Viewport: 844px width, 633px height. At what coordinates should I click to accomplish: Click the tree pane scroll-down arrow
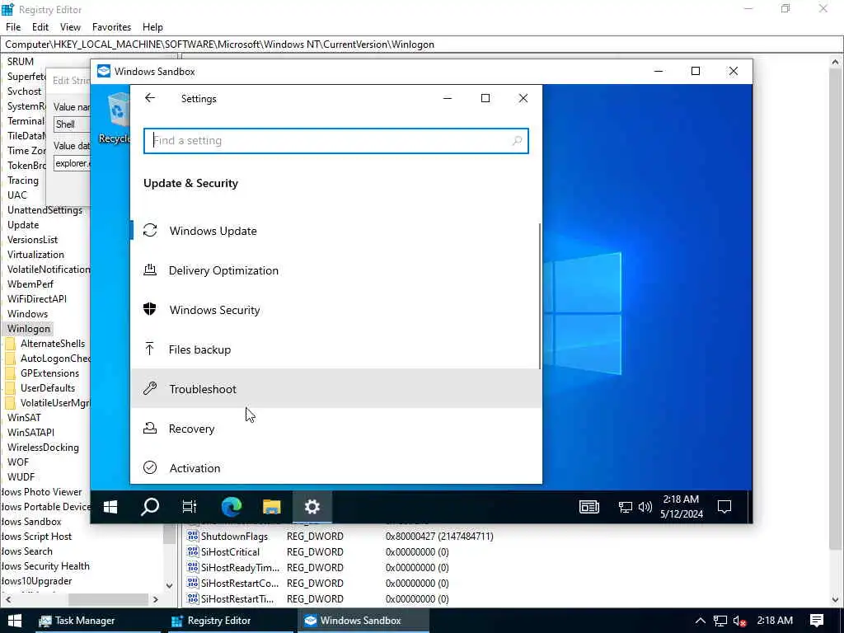pyautogui.click(x=170, y=586)
